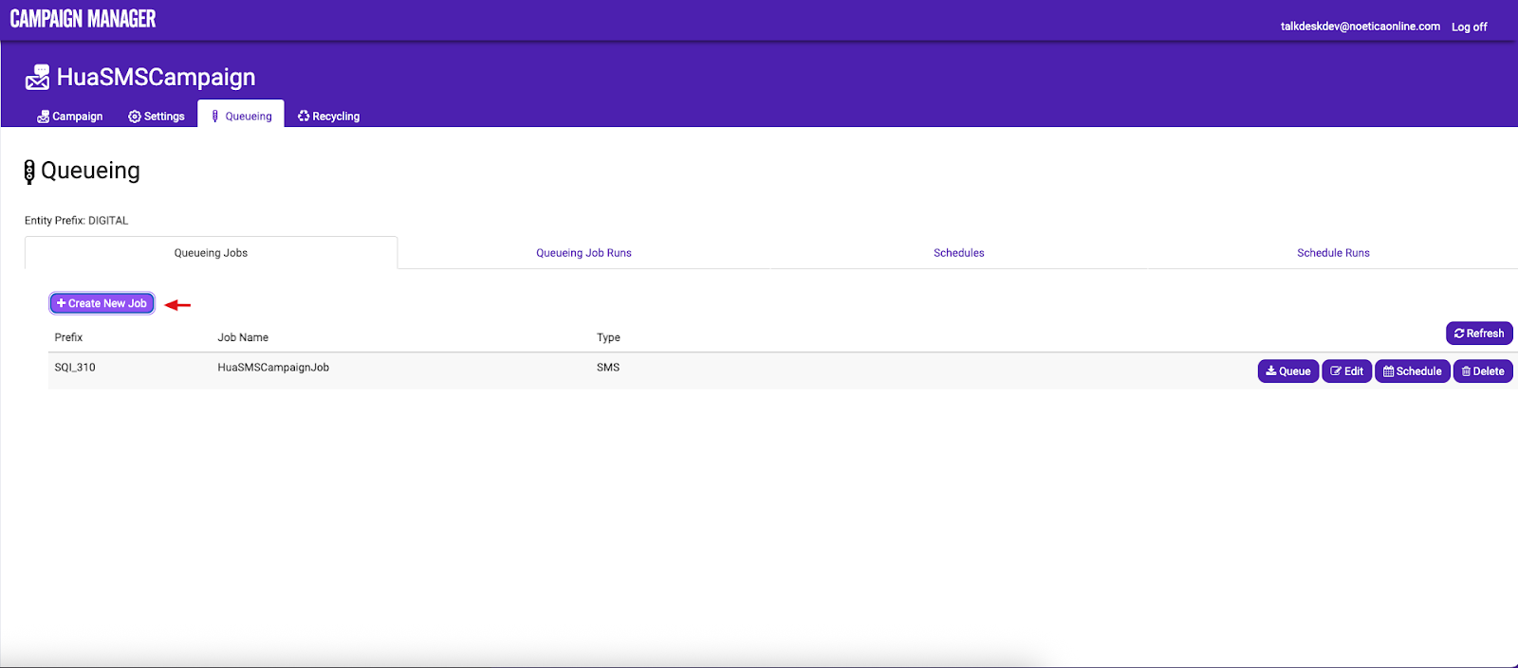The height and width of the screenshot is (668, 1518).
Task: Click the download icon on Queue button
Action: (x=1271, y=371)
